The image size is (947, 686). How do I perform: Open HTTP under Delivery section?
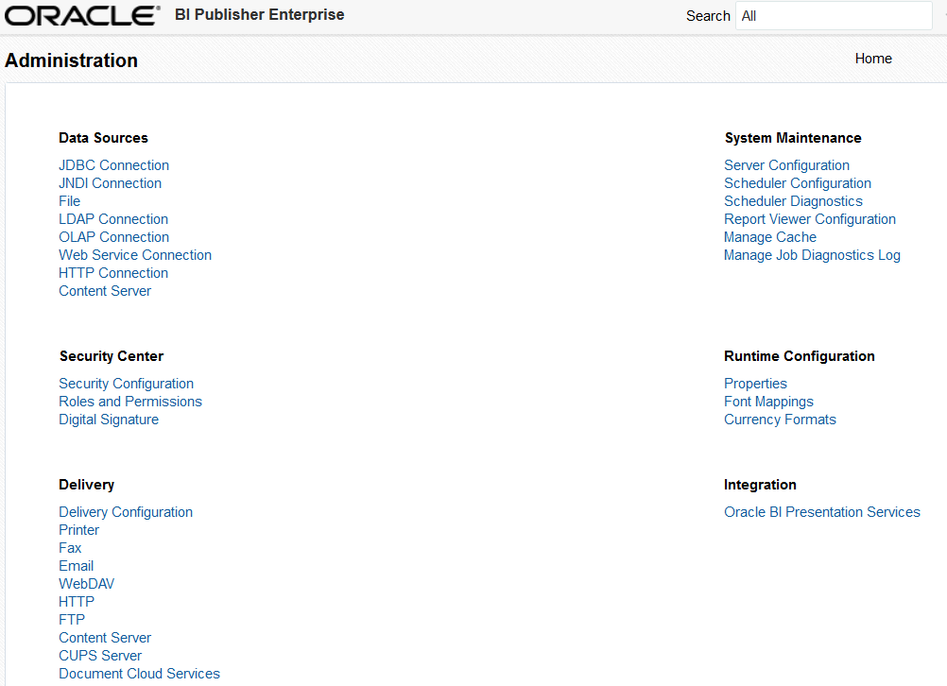point(77,602)
